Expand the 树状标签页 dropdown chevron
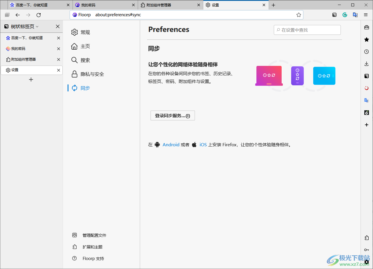The width and height of the screenshot is (373, 269). point(37,26)
